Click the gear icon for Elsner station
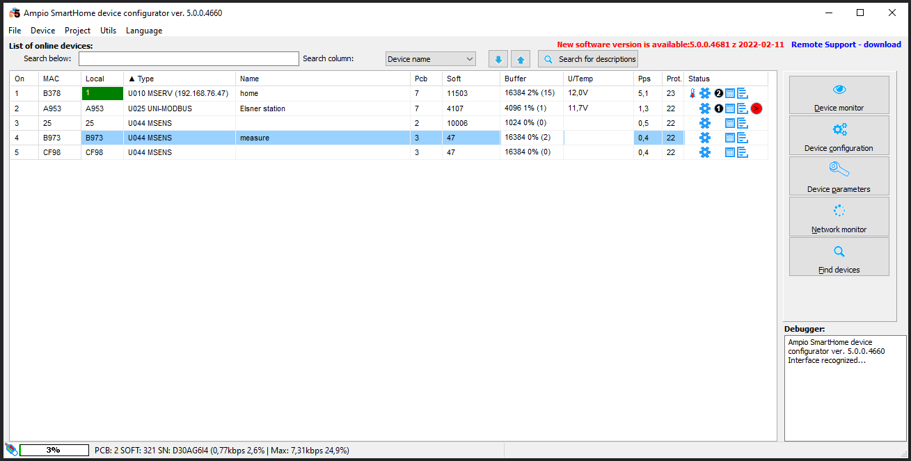 705,108
